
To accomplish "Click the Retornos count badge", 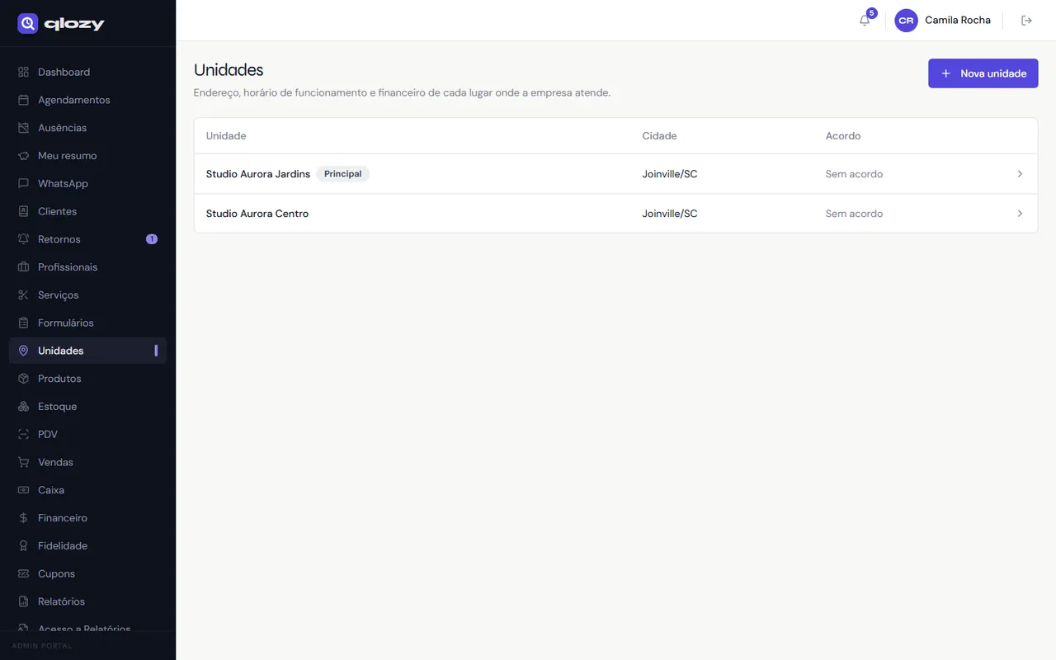I will [x=152, y=239].
